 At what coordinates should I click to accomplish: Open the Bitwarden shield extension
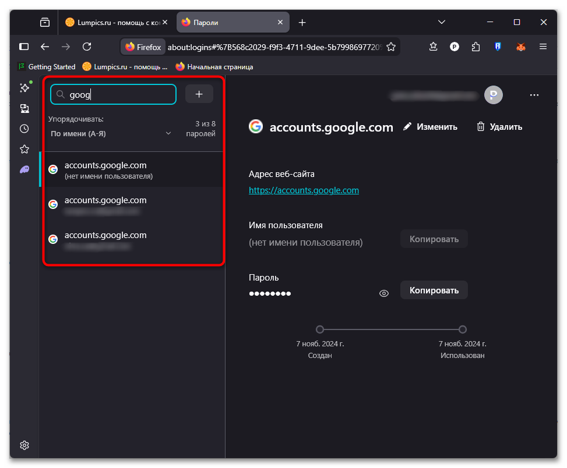point(498,47)
